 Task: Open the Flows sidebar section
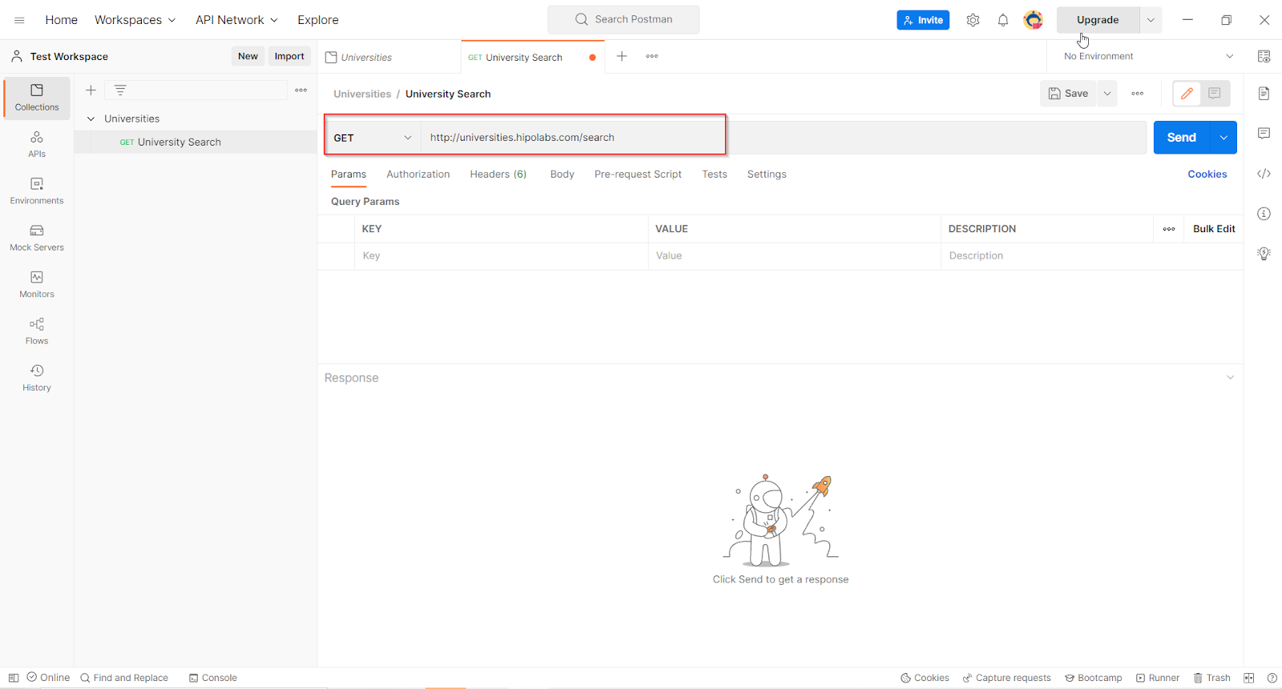pos(37,331)
